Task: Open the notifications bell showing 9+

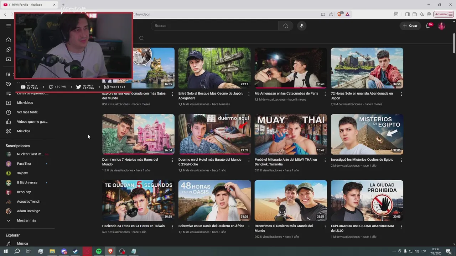Action: [428, 26]
